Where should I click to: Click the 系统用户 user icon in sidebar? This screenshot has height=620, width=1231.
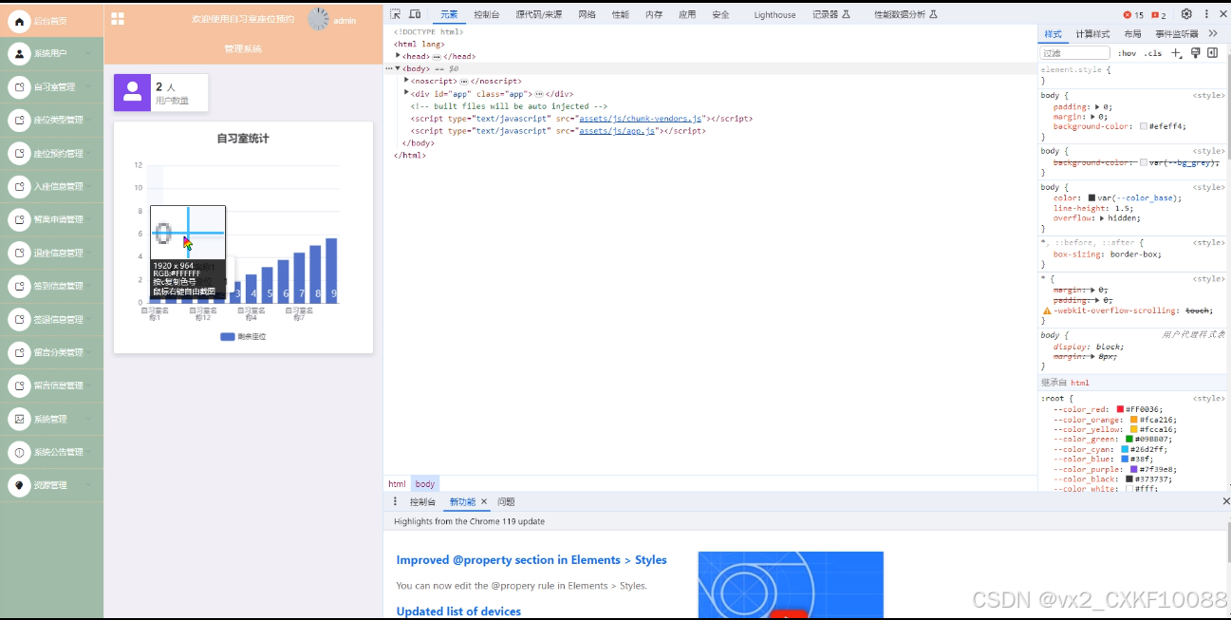coord(19,53)
